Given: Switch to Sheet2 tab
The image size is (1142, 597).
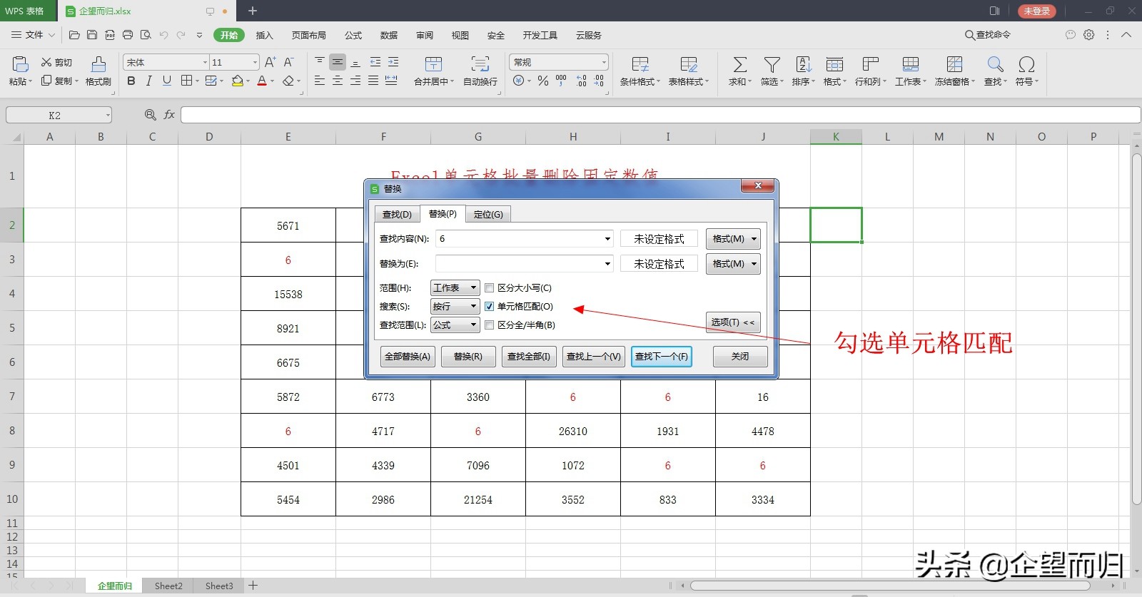Looking at the screenshot, I should coord(168,586).
